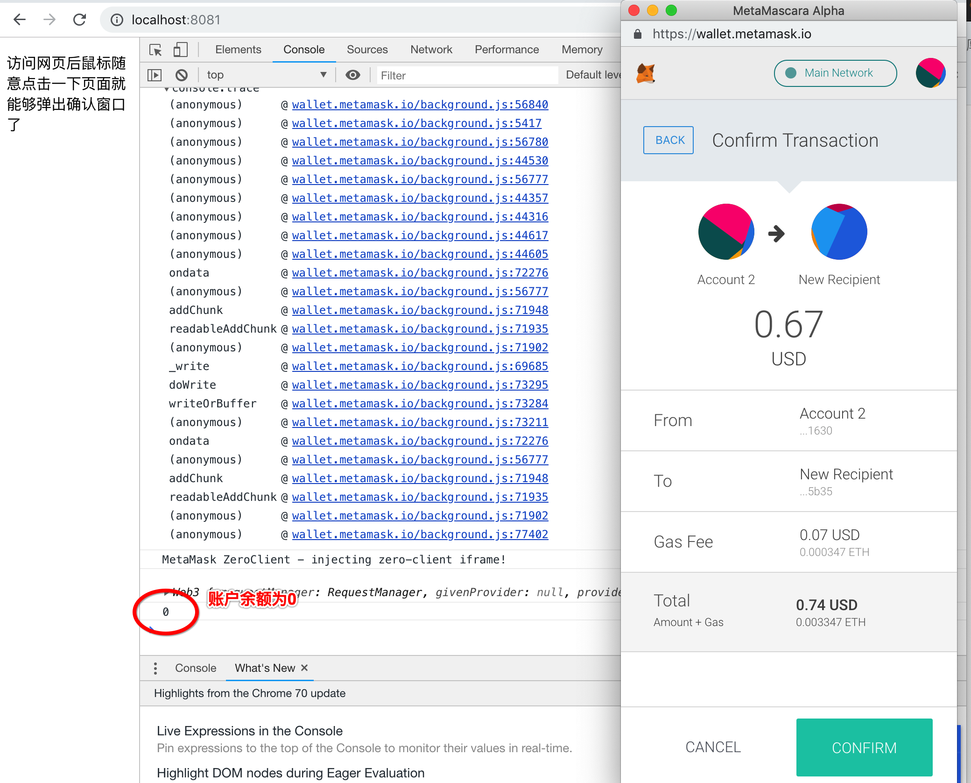Click the BACK button
This screenshot has height=783, width=971.
(668, 140)
